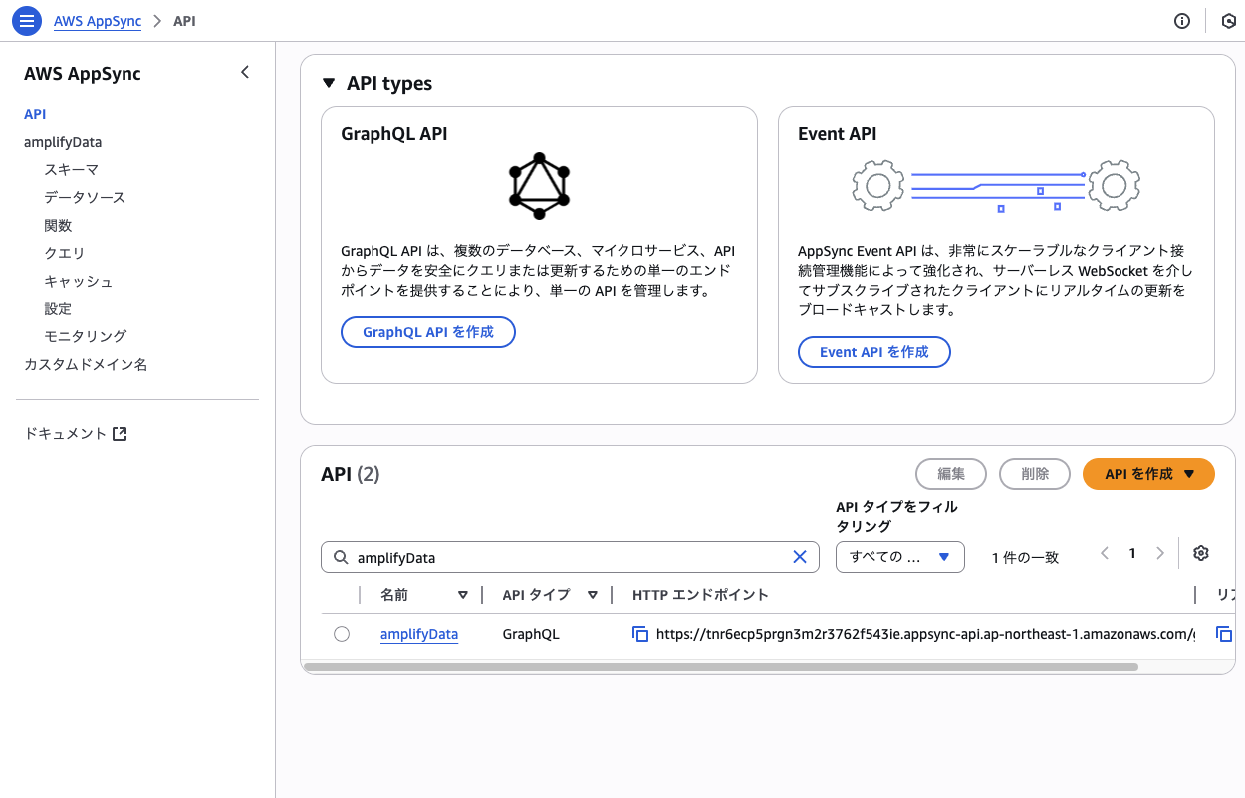This screenshot has width=1245, height=798.
Task: Open クエリ in the sidebar
Action: coord(65,254)
